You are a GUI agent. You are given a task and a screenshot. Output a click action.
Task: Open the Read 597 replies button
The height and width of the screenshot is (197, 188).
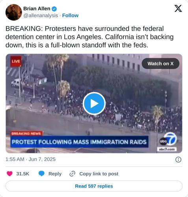pos(94,186)
